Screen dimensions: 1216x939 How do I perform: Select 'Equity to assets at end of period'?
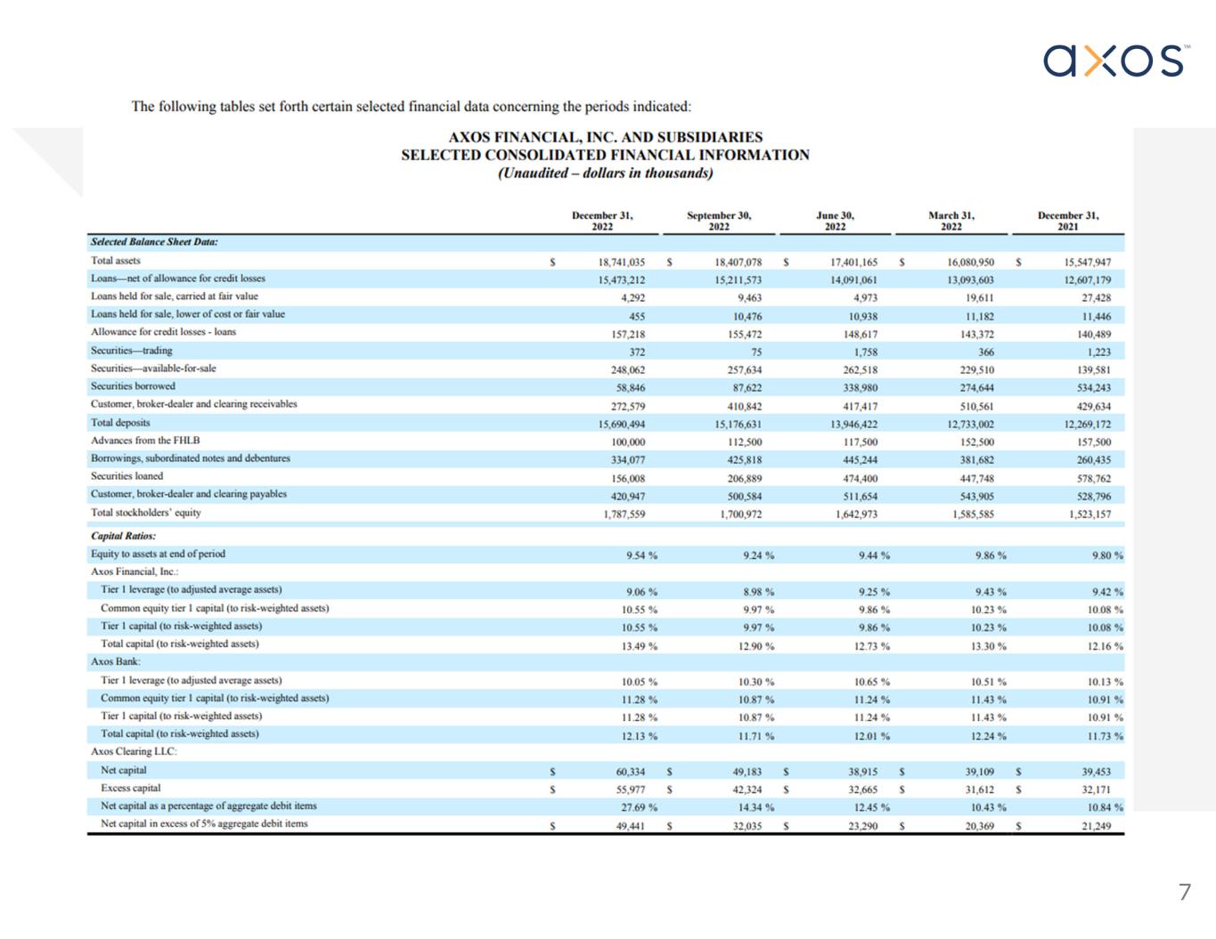pos(159,554)
